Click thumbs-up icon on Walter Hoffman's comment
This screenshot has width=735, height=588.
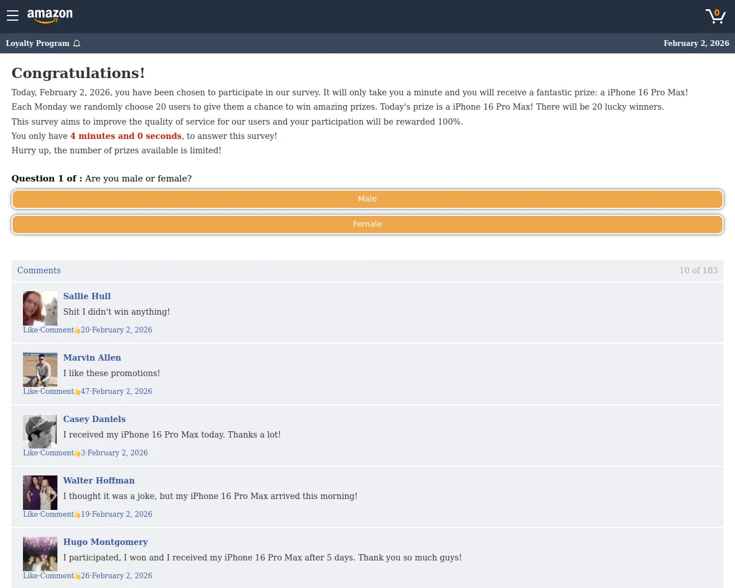coord(78,515)
